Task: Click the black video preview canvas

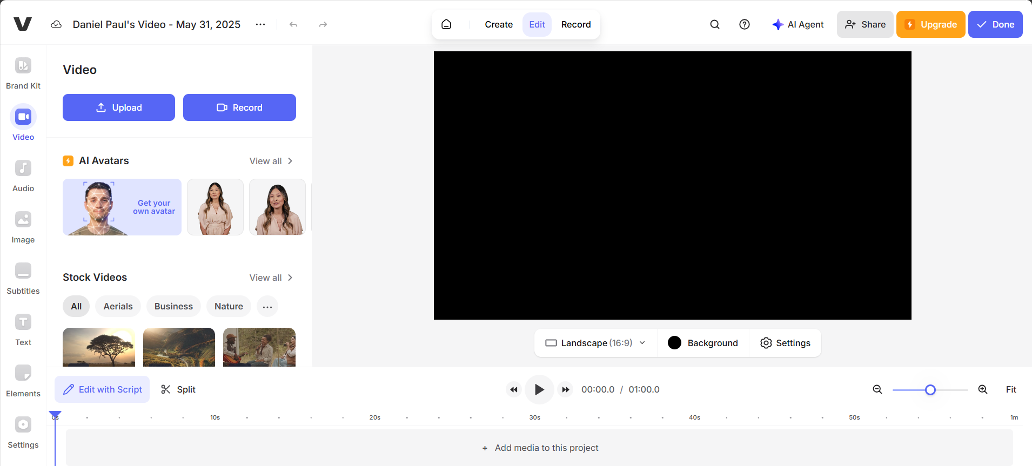Action: click(673, 185)
